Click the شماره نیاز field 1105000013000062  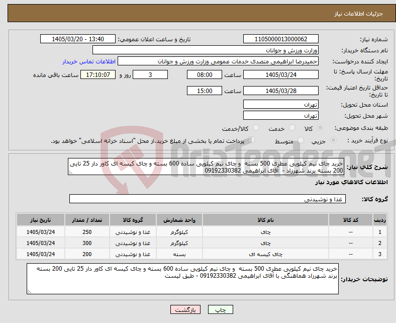click(280, 39)
